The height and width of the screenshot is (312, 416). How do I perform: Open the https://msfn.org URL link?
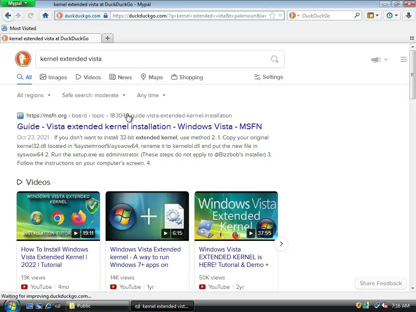pyautogui.click(x=46, y=116)
